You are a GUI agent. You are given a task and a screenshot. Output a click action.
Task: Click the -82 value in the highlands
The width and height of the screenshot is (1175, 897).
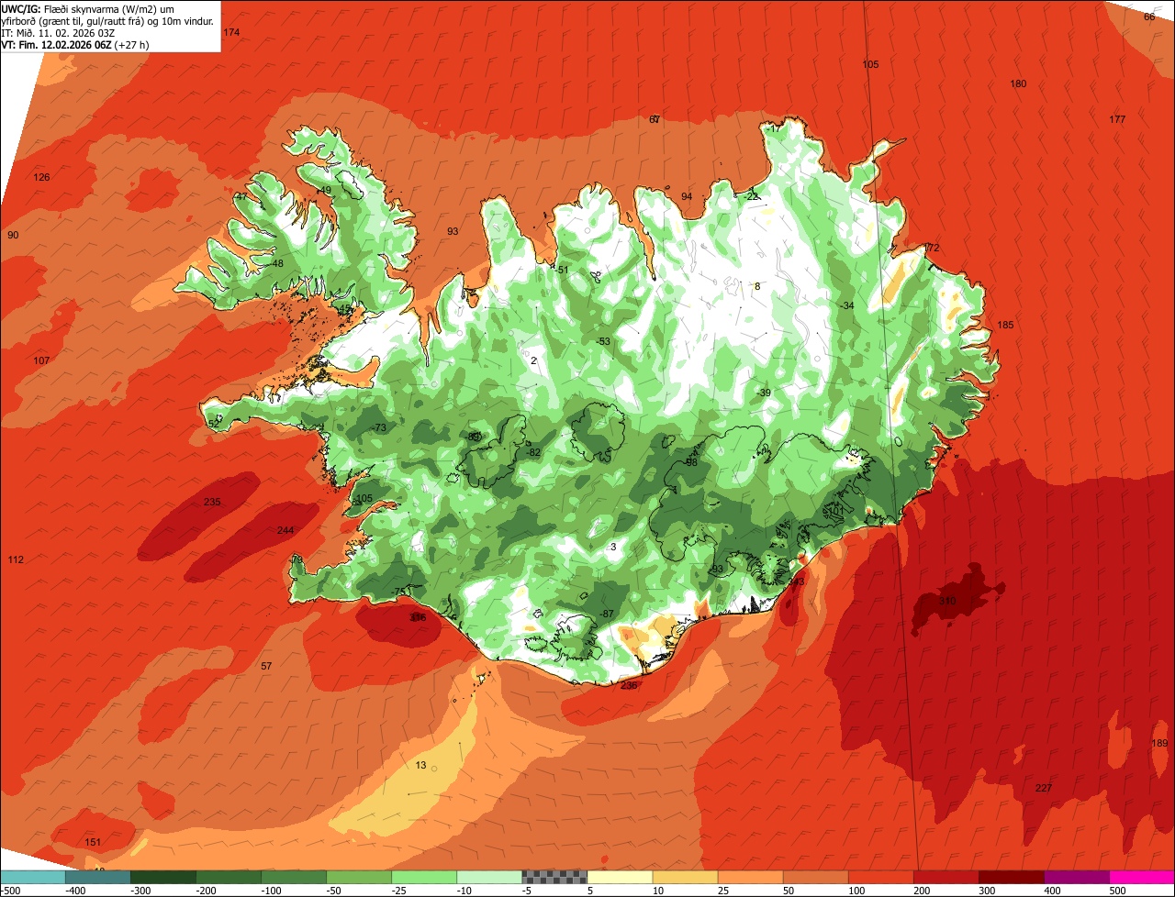click(533, 452)
